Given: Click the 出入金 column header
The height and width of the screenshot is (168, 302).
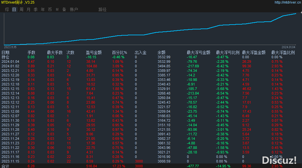Looking at the screenshot, I should click(x=141, y=52).
